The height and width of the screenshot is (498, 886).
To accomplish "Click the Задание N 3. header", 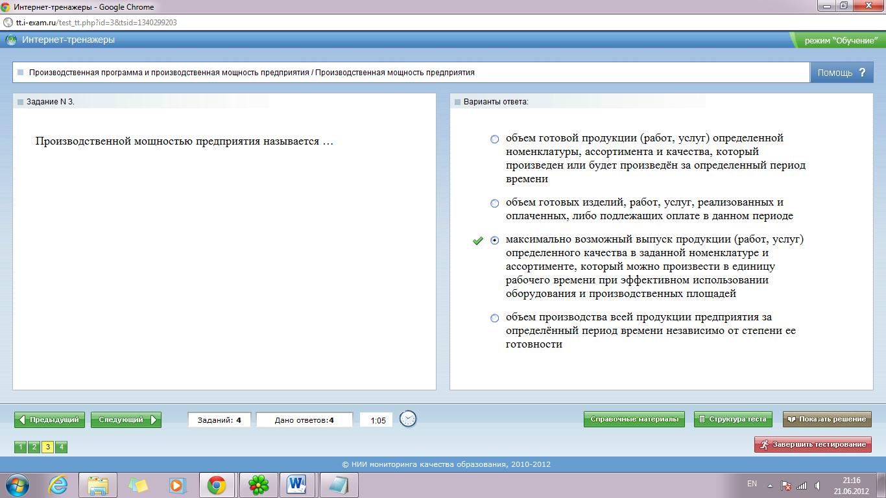I will point(51,102).
